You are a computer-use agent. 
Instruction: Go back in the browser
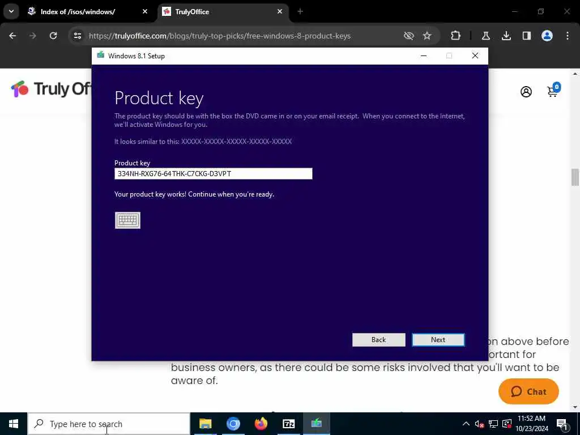tap(12, 36)
